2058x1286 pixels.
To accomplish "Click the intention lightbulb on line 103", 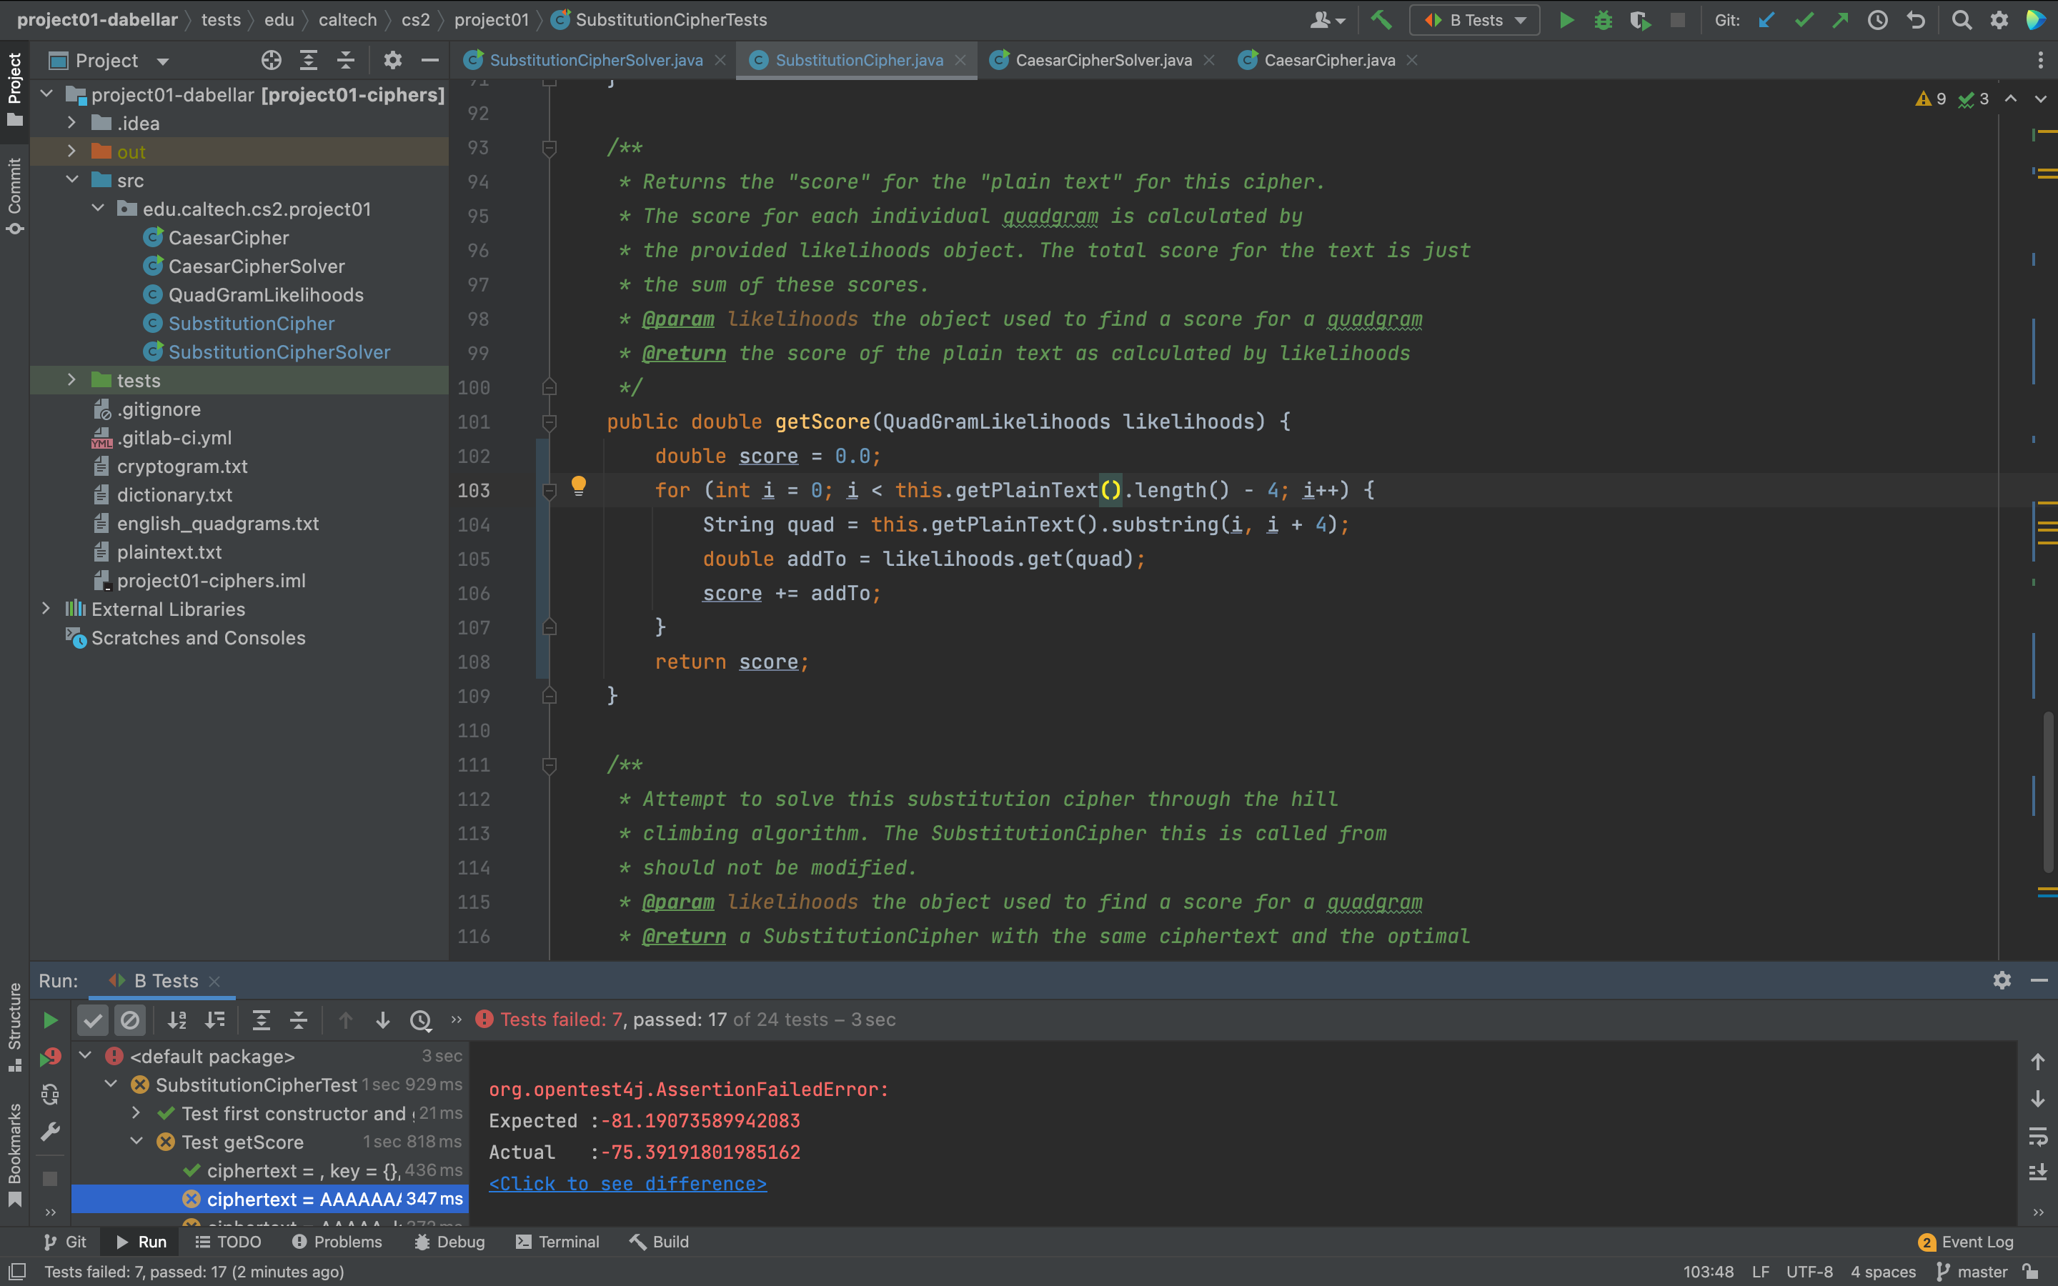I will pyautogui.click(x=578, y=486).
